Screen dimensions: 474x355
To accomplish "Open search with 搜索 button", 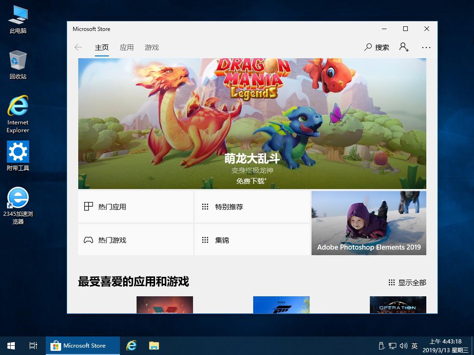I will 377,48.
